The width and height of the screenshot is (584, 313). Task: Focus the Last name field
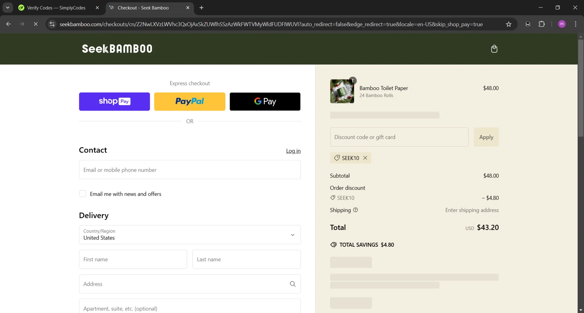coord(246,259)
